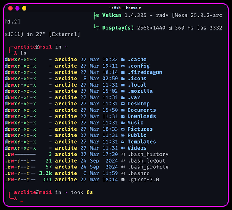Click the purple window button in title bar
The width and height of the screenshot is (232, 210).
click(17, 8)
